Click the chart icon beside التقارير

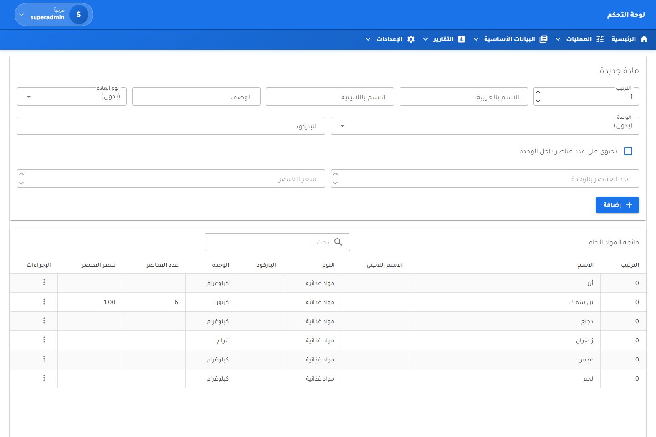click(x=461, y=39)
